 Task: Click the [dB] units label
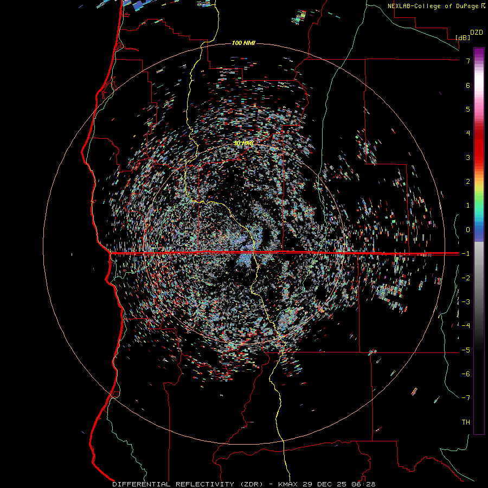tap(463, 37)
